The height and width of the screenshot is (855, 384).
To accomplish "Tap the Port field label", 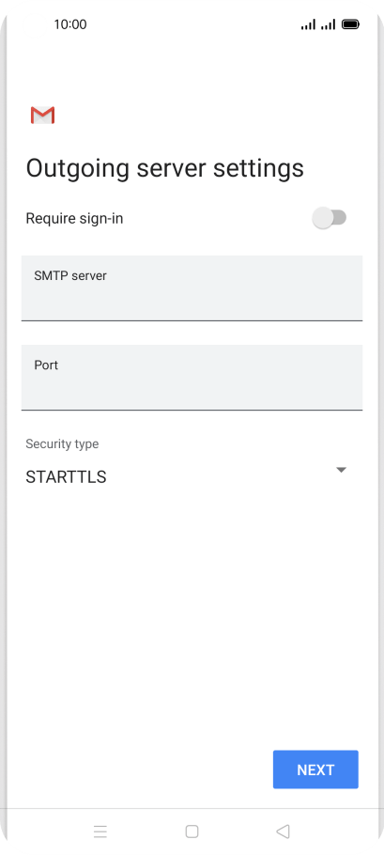I will pyautogui.click(x=46, y=365).
